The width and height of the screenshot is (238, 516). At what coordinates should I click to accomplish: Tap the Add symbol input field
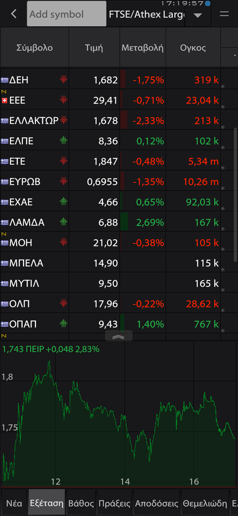coord(66,14)
